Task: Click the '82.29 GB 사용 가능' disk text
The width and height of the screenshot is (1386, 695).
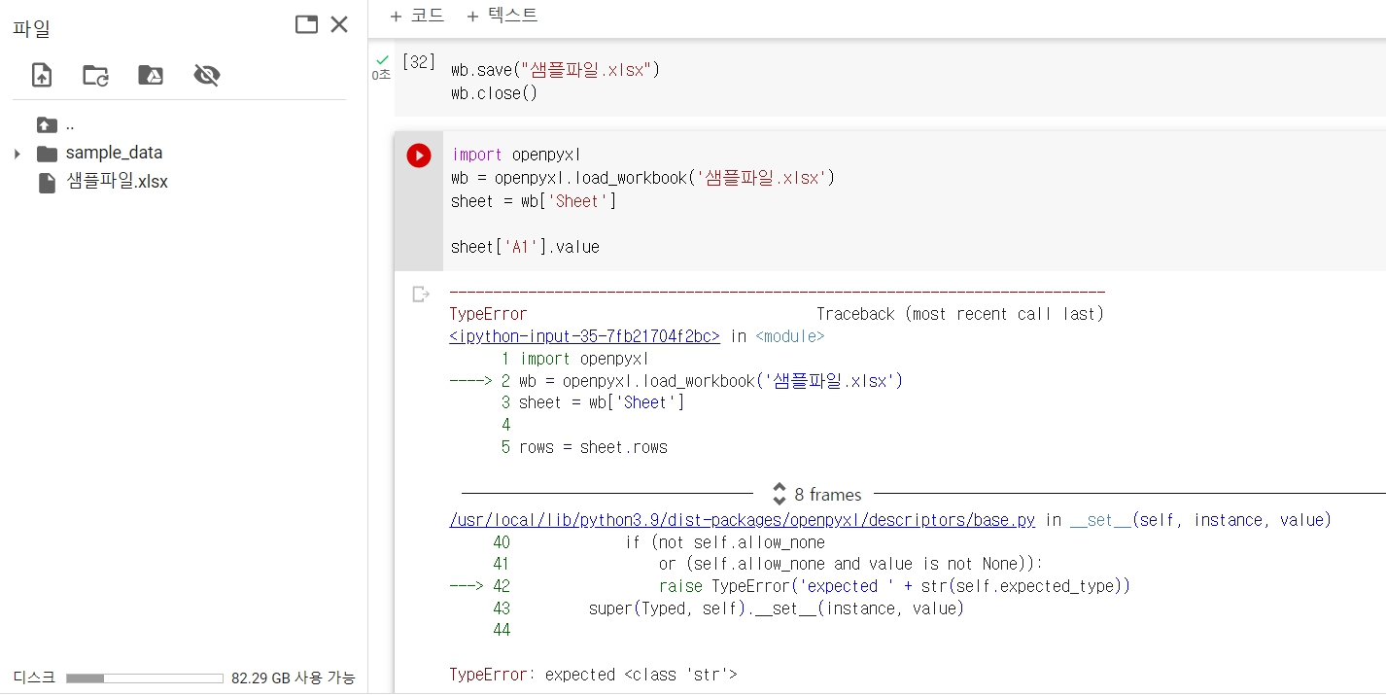Action: tap(294, 678)
